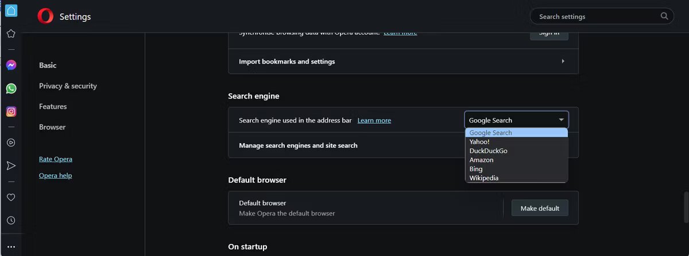The height and width of the screenshot is (256, 689).
Task: Open Messenger in the sidebar
Action: [11, 65]
